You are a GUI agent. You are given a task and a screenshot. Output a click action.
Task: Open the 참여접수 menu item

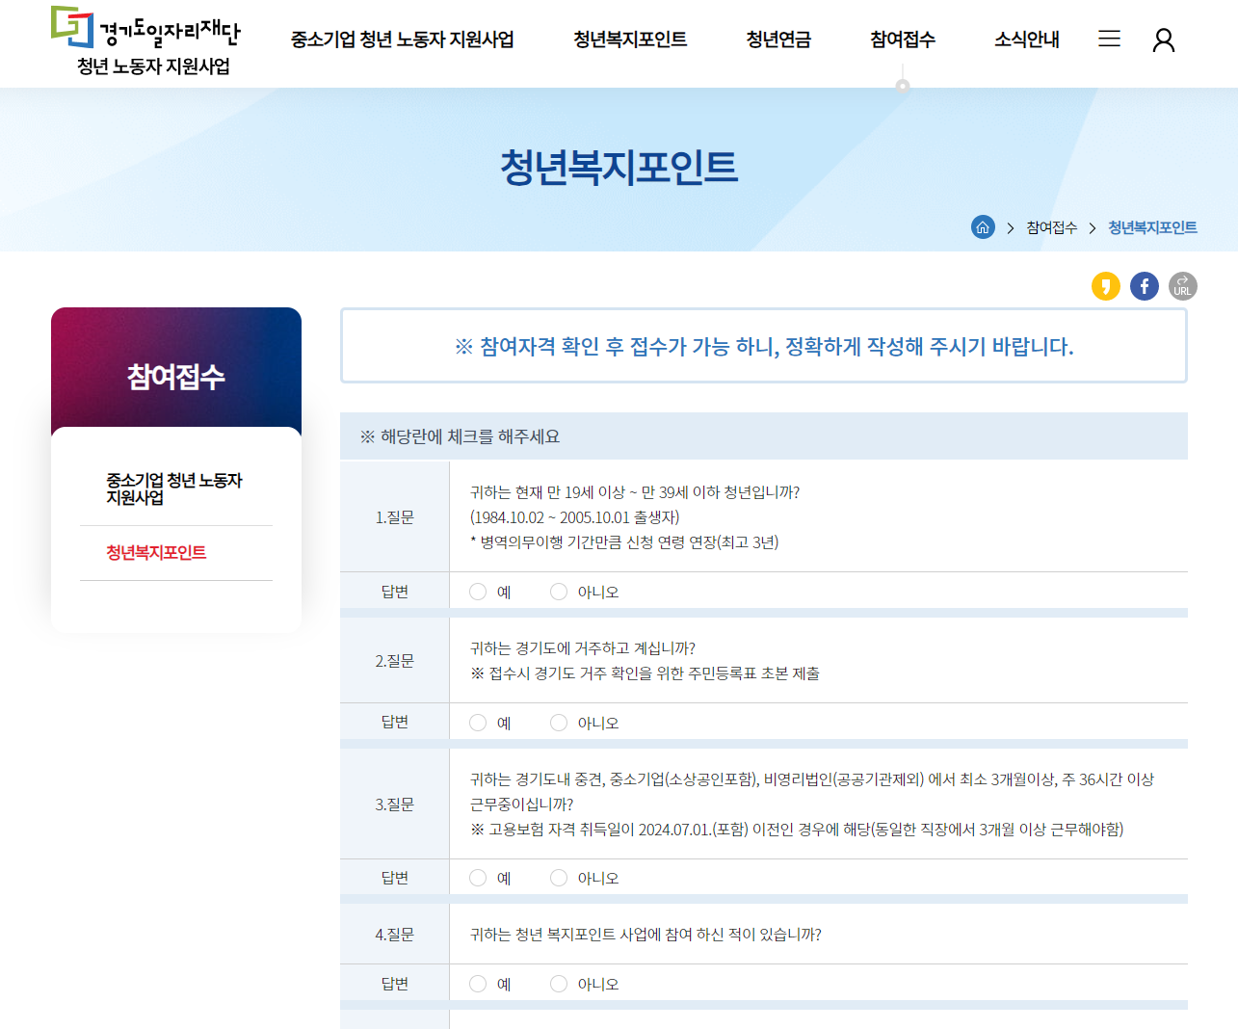coord(900,40)
